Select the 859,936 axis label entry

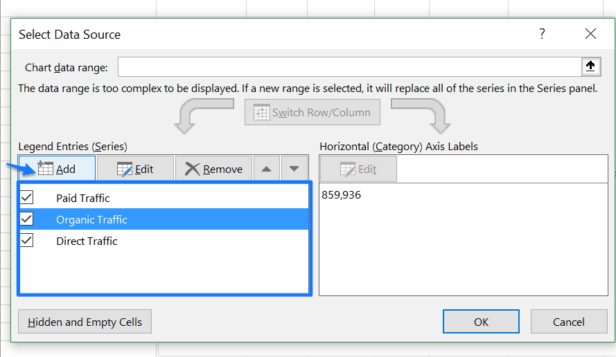click(x=341, y=195)
